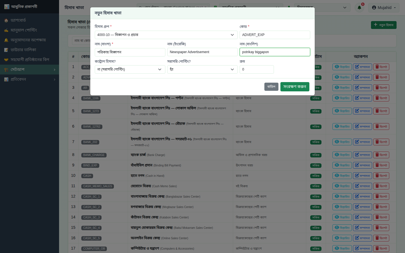
Task: Click the নাম (বাংলিশ) field with potrikay biggapon
Action: [x=275, y=52]
